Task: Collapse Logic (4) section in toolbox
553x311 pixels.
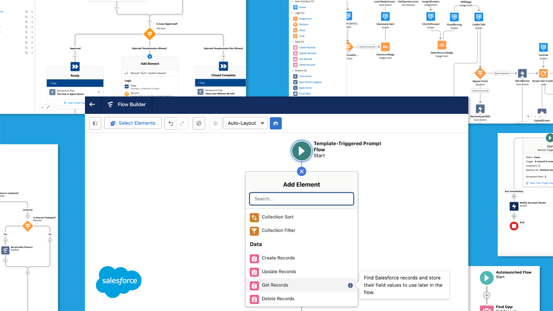Action: pyautogui.click(x=293, y=13)
